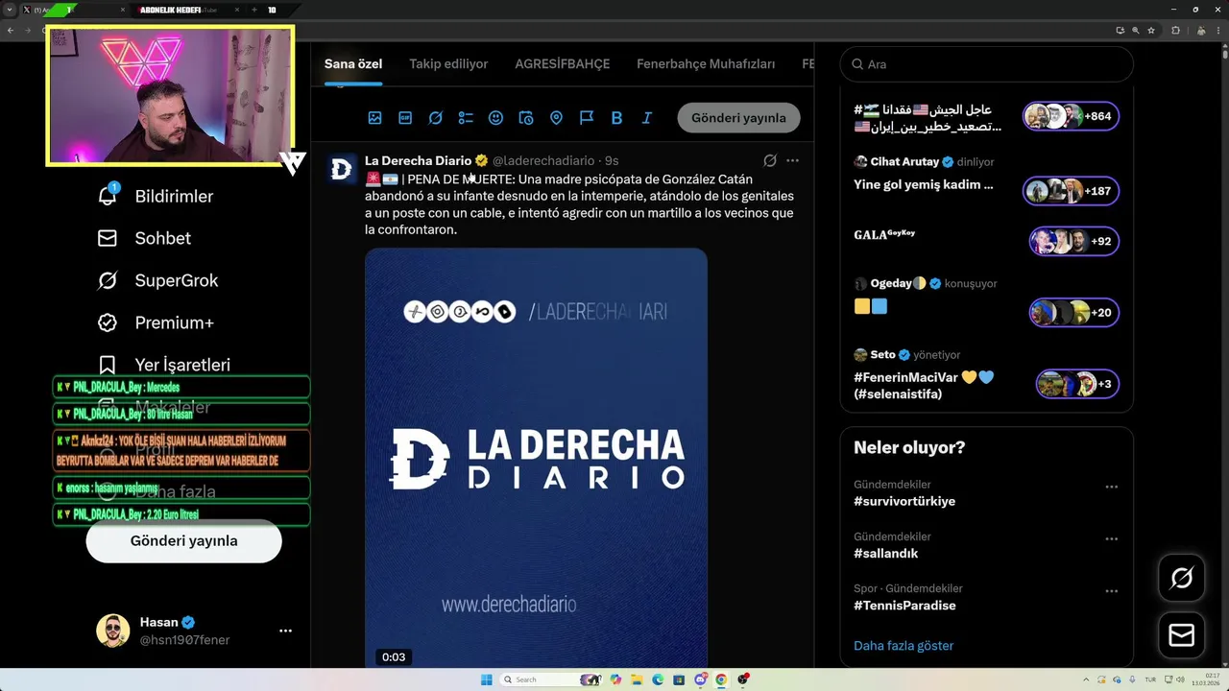Click Chrome tab search dropdown arrow
The width and height of the screenshot is (1229, 691).
(12, 10)
